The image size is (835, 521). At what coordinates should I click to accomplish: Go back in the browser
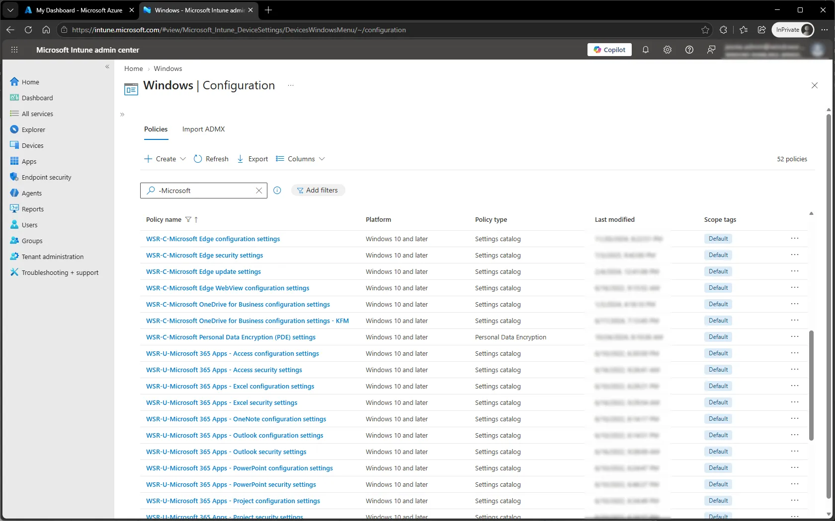[x=10, y=30]
